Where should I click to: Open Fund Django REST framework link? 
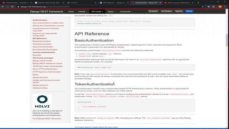point(47,119)
